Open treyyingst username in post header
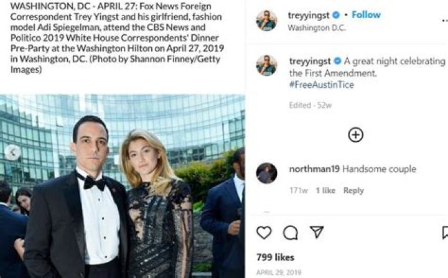Screen dimensions: 448x278 click(309, 15)
